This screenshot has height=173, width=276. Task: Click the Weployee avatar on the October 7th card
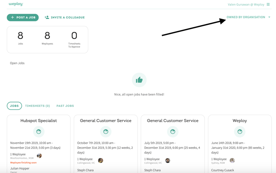[101, 160]
